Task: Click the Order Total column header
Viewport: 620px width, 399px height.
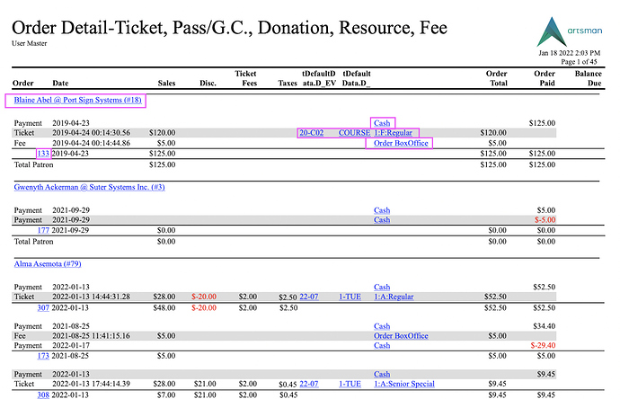Action: pos(497,78)
